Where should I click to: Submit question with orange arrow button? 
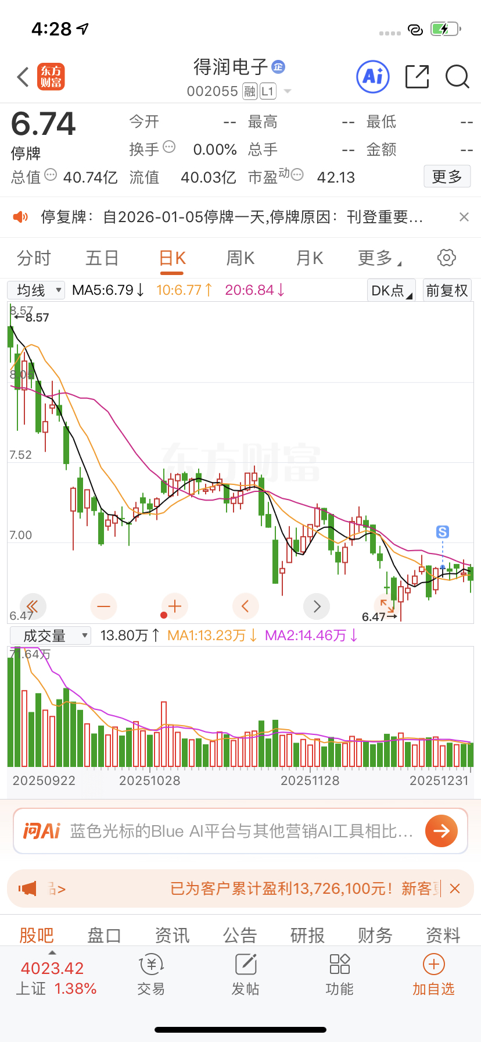pos(441,831)
